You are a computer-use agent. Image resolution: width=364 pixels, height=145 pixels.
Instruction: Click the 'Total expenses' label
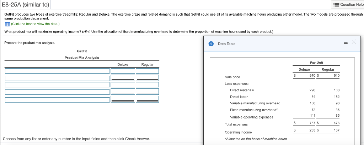236,124
